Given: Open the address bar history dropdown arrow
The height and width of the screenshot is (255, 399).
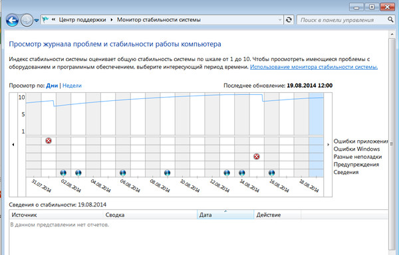Looking at the screenshot, I should (x=280, y=20).
